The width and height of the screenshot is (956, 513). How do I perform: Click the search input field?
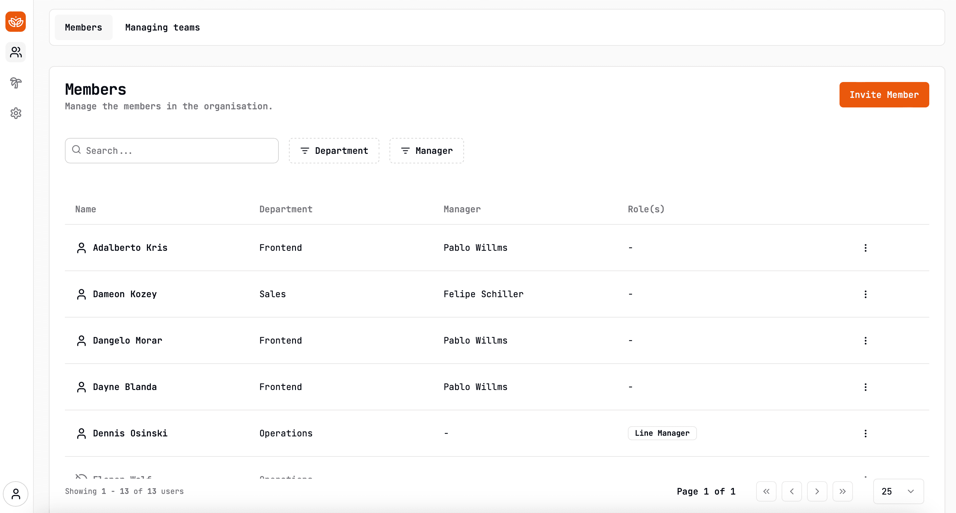pos(171,150)
